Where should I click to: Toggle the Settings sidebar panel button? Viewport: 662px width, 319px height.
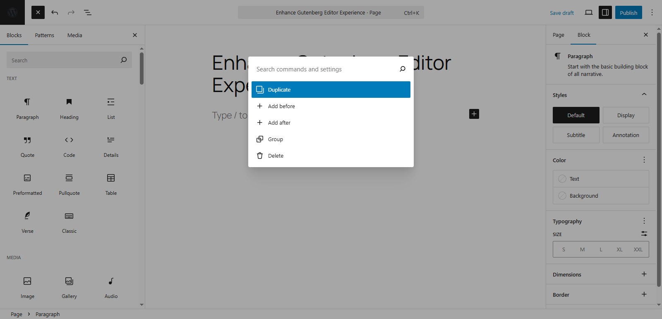605,12
